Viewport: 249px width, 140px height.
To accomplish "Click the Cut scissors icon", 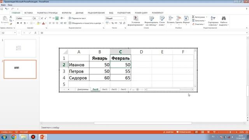I will click(11, 17).
